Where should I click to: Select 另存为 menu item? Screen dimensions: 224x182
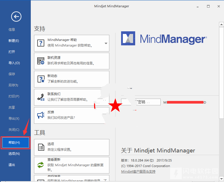click(13, 85)
